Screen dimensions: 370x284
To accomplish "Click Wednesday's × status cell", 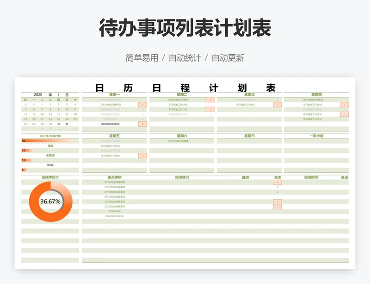I will tap(277, 105).
